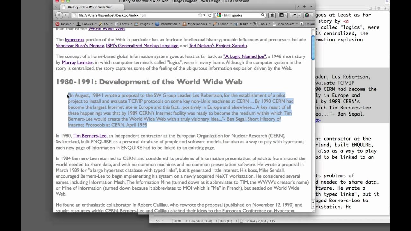The image size is (411, 231).
Task: Go to the next page with Forward arrow
Action: coord(66,15)
